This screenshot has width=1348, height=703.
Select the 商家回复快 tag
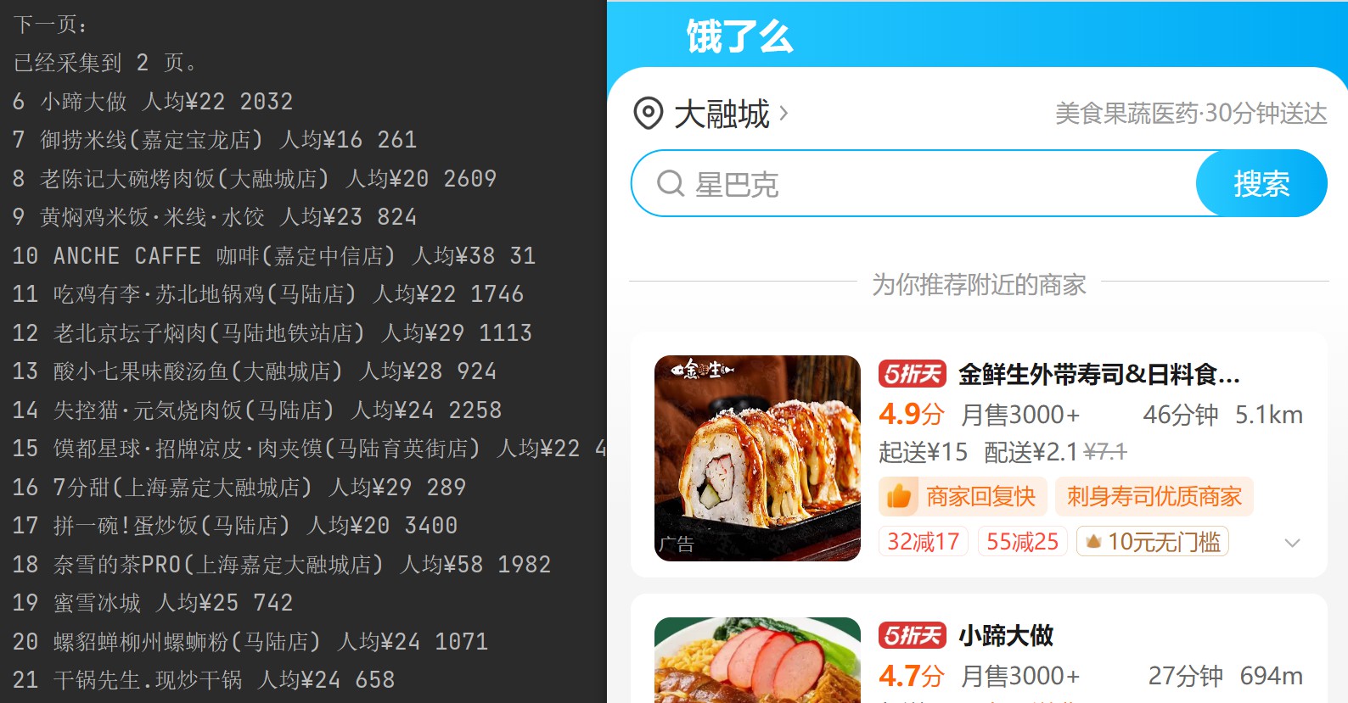tap(963, 496)
